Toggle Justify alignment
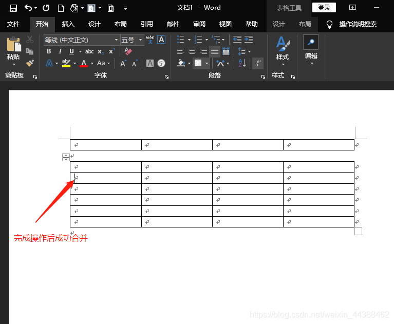 coord(215,51)
